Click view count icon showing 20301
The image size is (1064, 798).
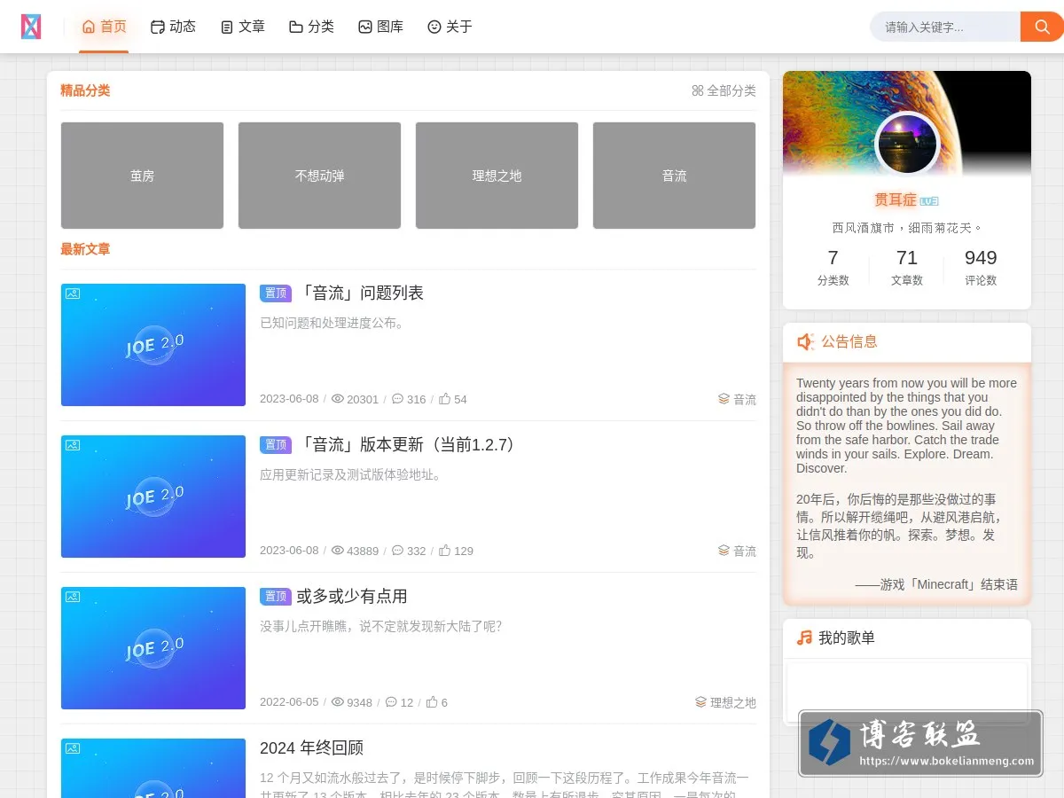click(337, 399)
